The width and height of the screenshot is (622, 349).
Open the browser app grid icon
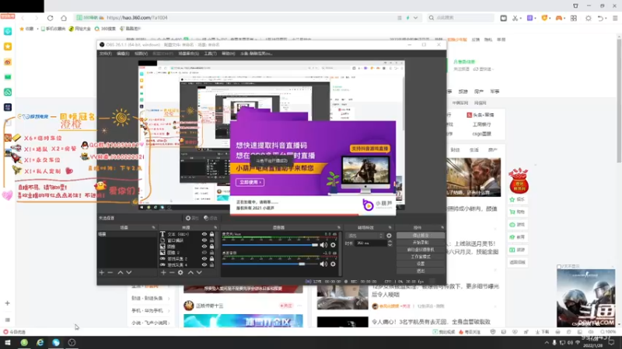[x=574, y=18]
